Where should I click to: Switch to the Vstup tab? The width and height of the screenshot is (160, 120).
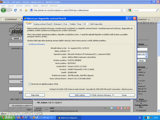point(79,24)
